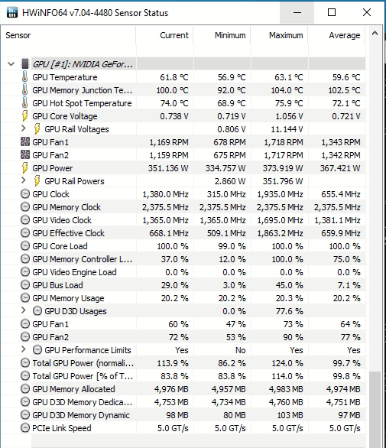The image size is (386, 448).
Task: Click the GPU chip icon in header row
Action: (x=25, y=63)
